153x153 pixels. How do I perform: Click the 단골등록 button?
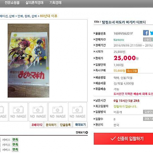pyautogui.click(x=65, y=125)
